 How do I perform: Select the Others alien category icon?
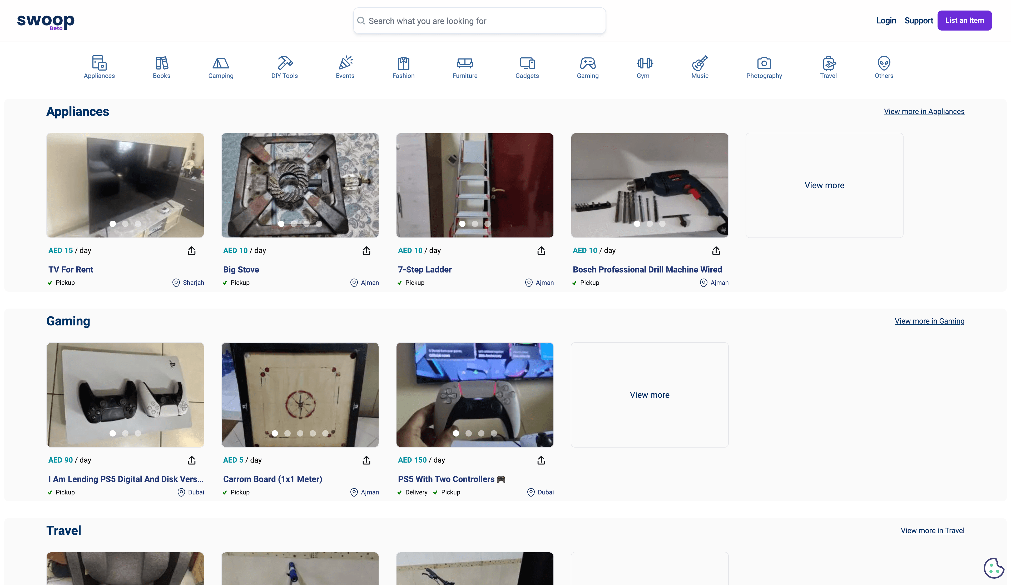point(884,63)
